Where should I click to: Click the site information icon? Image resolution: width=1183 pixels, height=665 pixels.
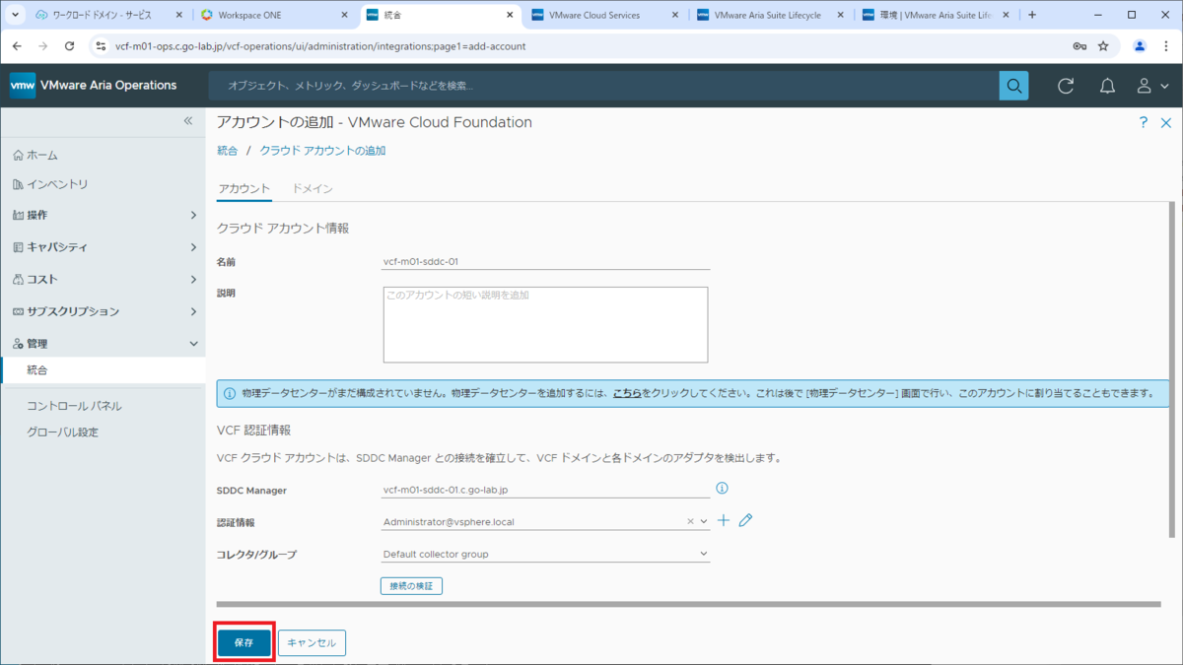100,45
